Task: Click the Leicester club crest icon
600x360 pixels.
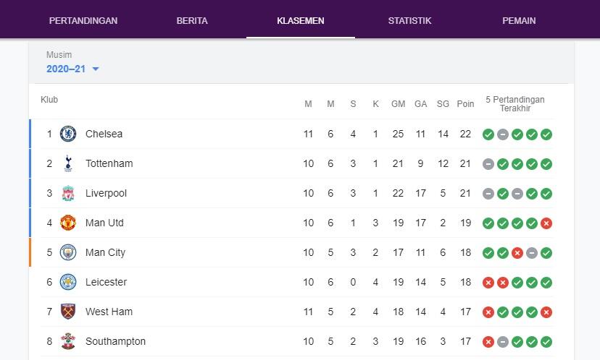Action: pyautogui.click(x=68, y=282)
